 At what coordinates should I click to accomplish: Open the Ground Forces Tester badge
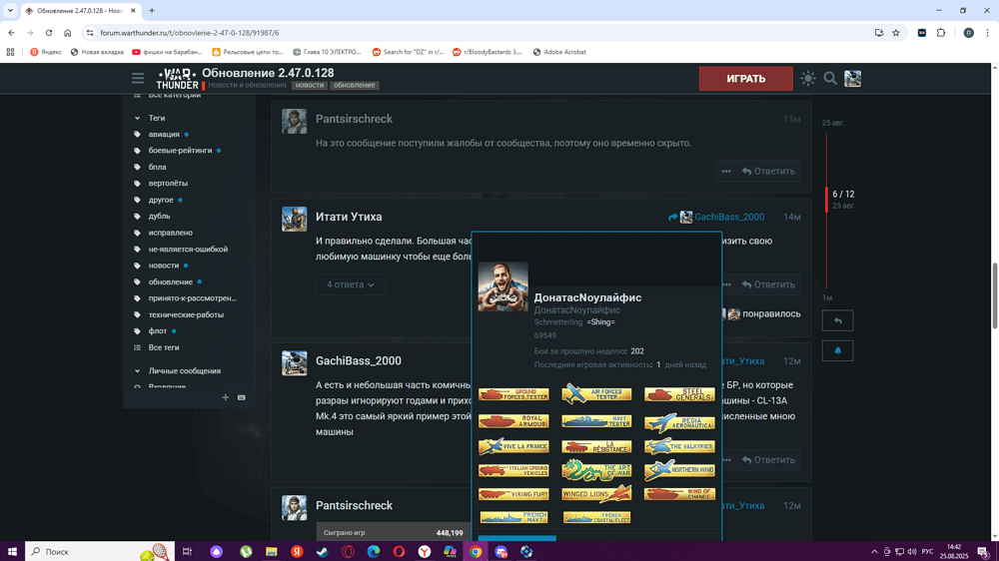tap(513, 394)
